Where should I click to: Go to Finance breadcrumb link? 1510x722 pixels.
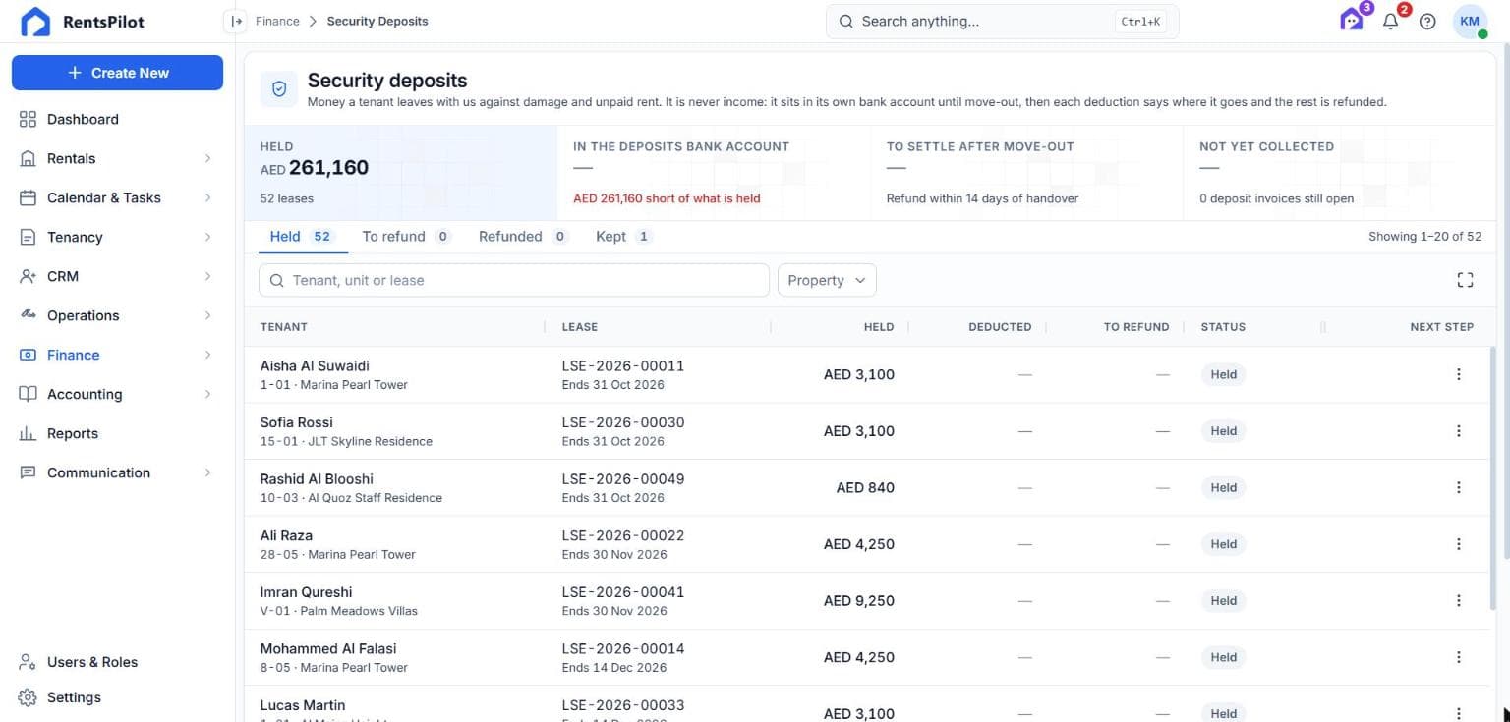pos(277,21)
